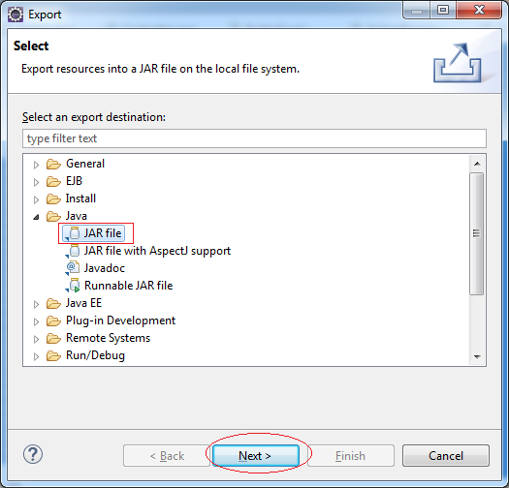Image resolution: width=509 pixels, height=488 pixels.
Task: Click the Cancel button
Action: (446, 456)
